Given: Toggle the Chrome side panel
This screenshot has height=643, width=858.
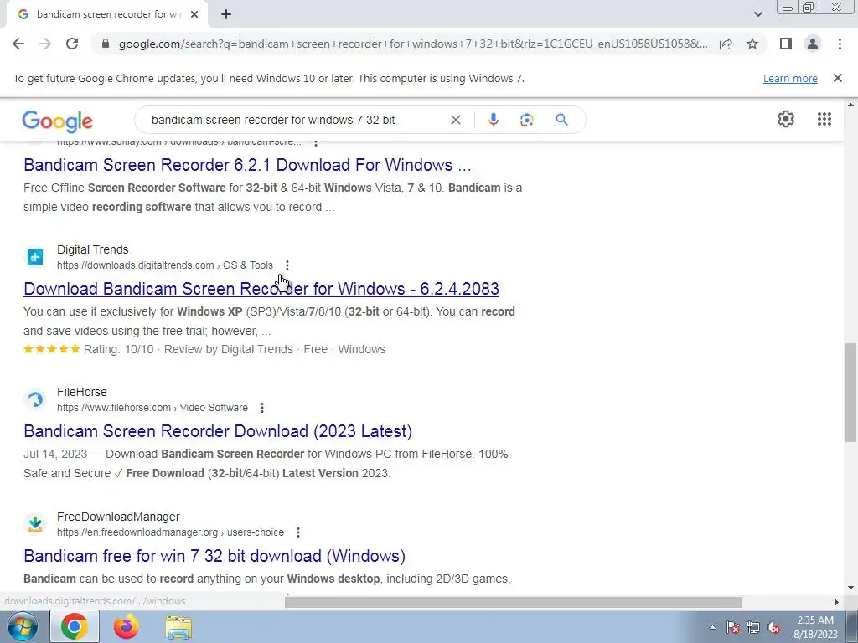Looking at the screenshot, I should (x=786, y=44).
